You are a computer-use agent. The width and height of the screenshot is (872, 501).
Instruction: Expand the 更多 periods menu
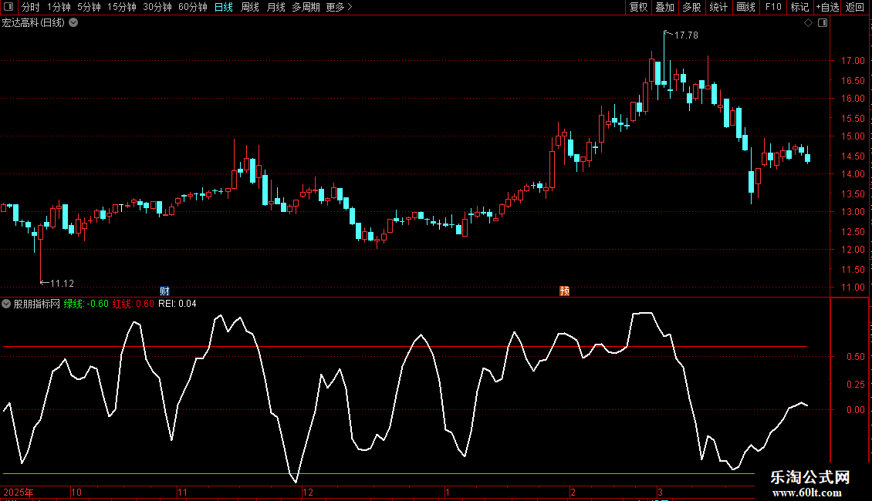pyautogui.click(x=340, y=7)
